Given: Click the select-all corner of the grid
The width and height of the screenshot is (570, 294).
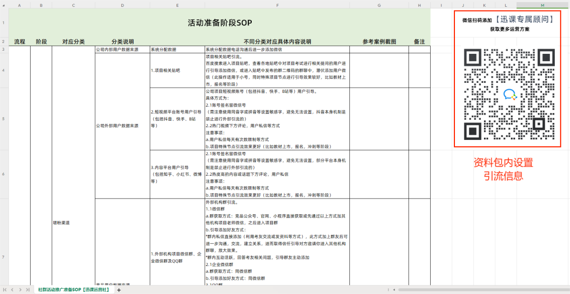Looking at the screenshot, I should point(4,5).
